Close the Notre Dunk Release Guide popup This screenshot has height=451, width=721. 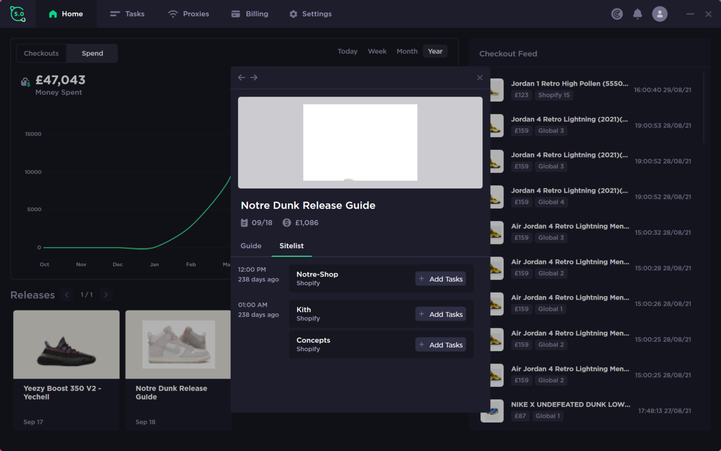[x=479, y=77]
